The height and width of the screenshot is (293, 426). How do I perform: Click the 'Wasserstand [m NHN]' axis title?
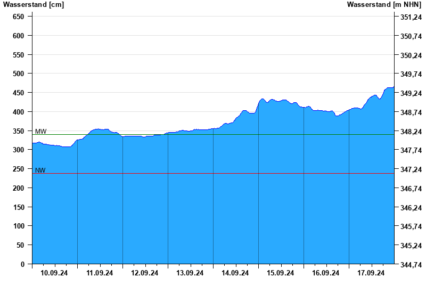384,5
